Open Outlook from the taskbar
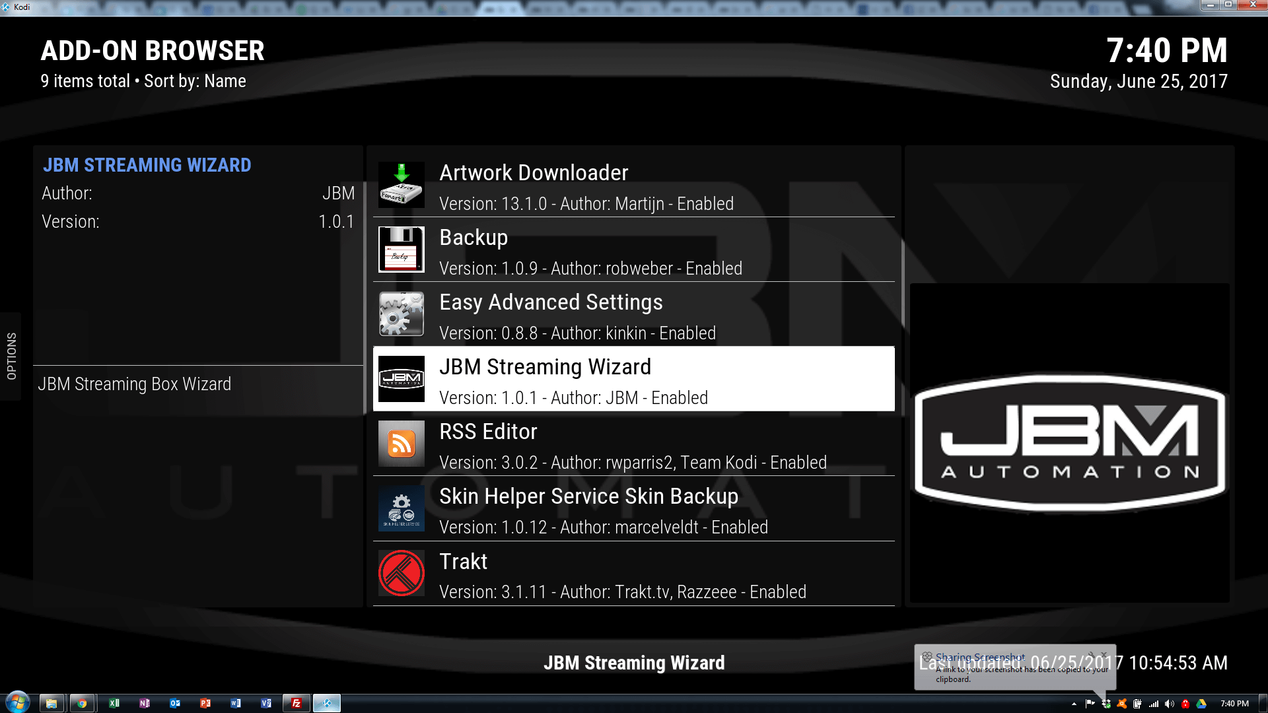 [175, 703]
